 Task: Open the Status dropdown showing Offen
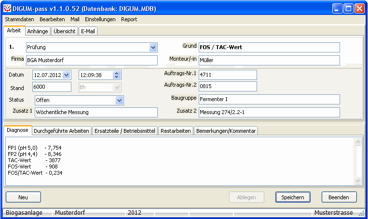pyautogui.click(x=120, y=100)
